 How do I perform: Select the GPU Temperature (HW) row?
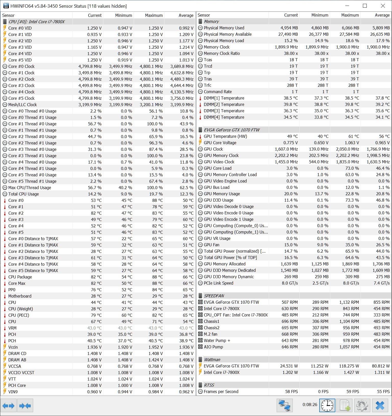(x=294, y=136)
